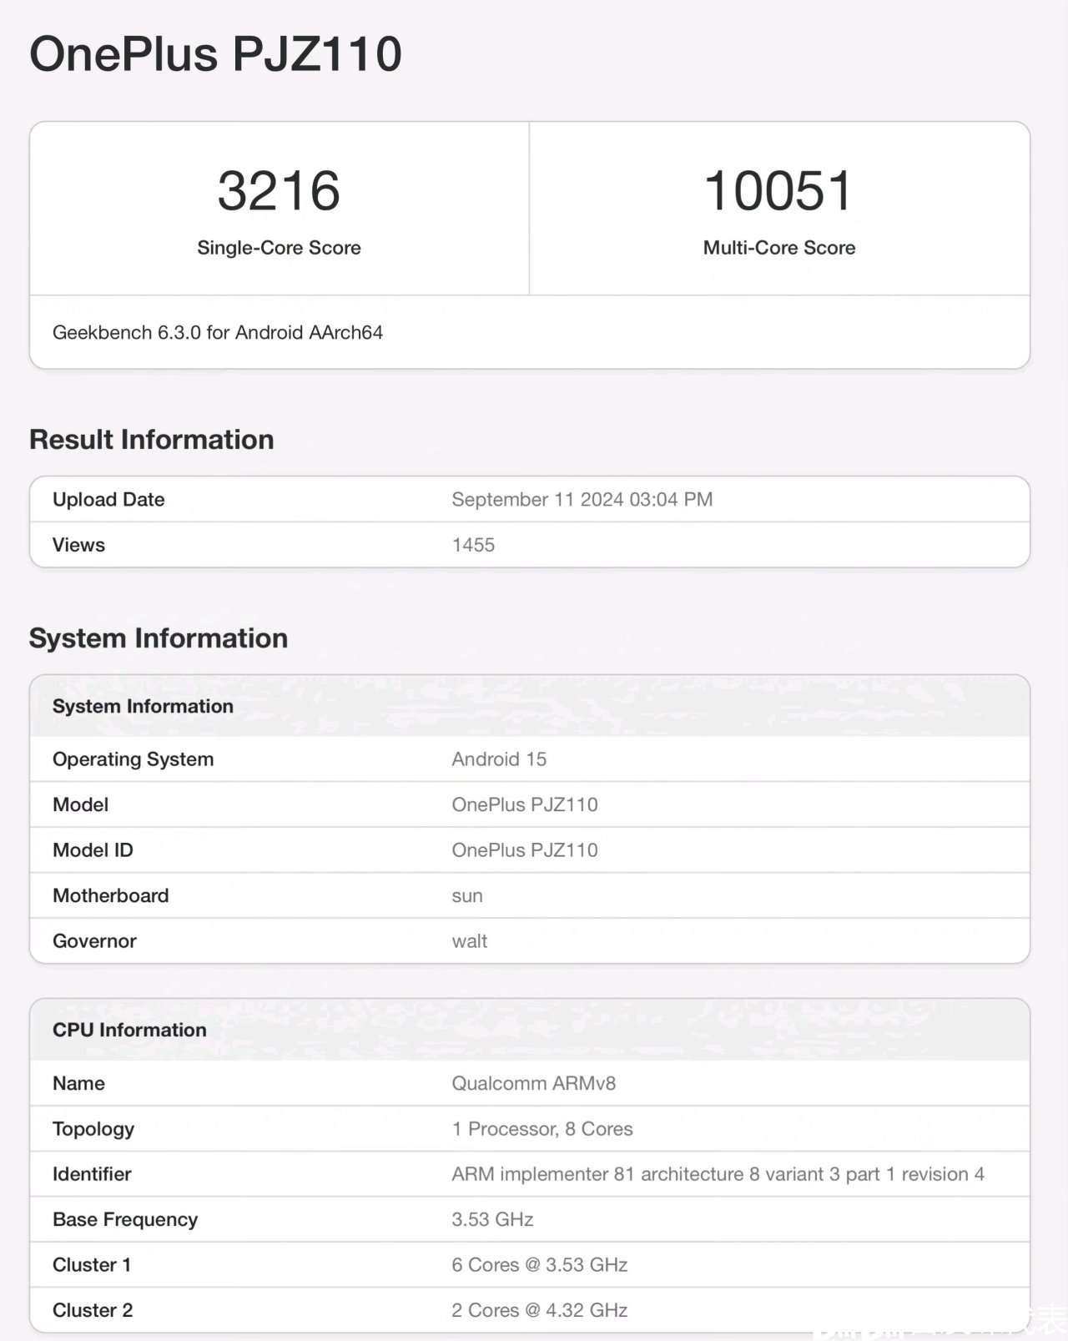This screenshot has width=1068, height=1341.
Task: Click the Base Frequency label
Action: (x=125, y=1220)
